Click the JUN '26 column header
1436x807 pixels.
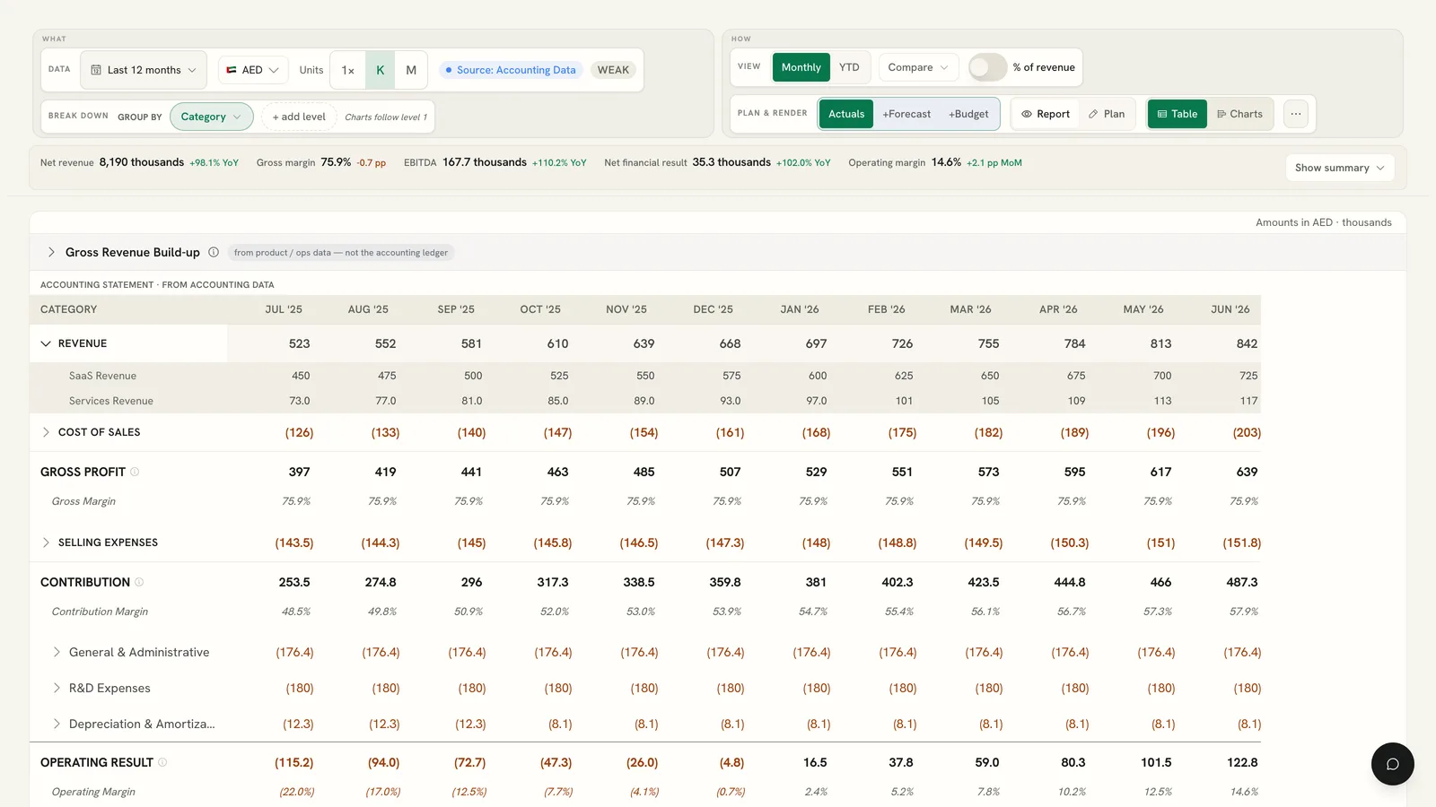(x=1230, y=309)
